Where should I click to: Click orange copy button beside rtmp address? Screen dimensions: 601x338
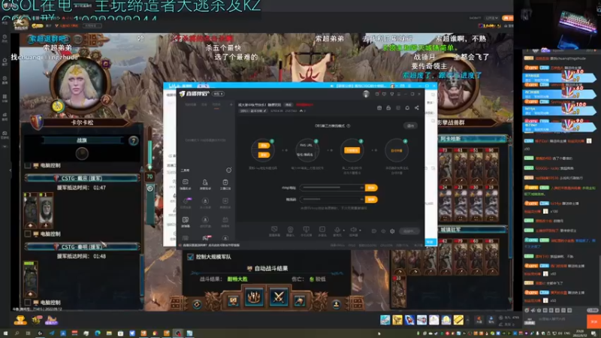[371, 188]
